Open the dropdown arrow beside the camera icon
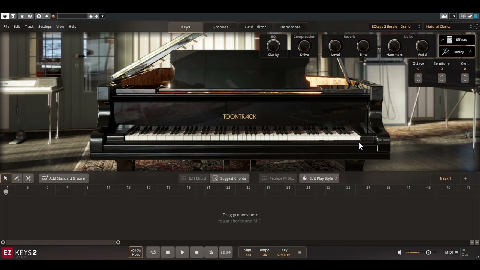This screenshot has width=480, height=270. (x=453, y=16)
